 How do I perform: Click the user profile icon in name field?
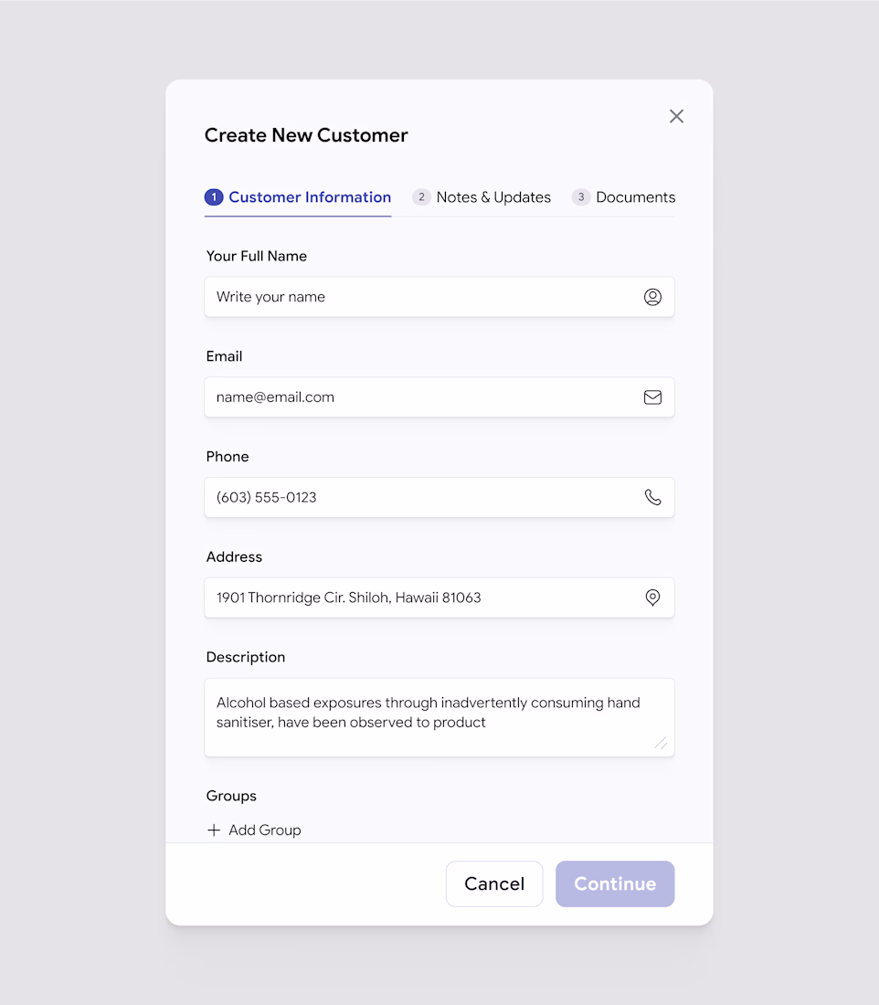(x=652, y=297)
